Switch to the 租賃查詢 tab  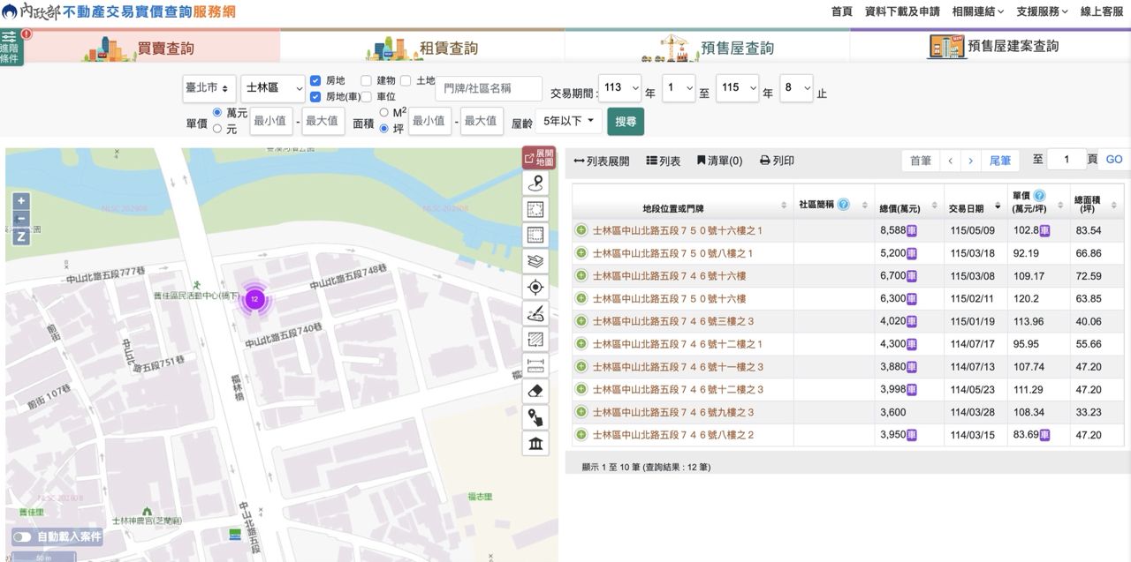[x=422, y=48]
